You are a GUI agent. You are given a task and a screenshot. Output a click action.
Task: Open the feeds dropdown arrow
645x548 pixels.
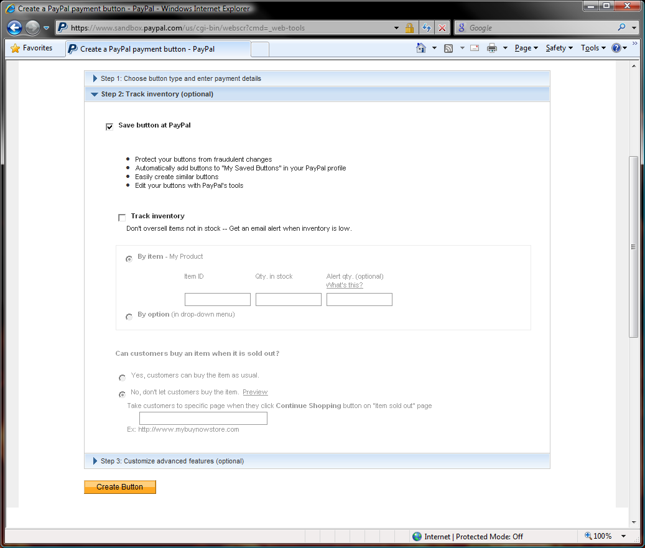(462, 48)
